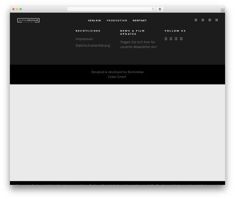Click third icon under Follow Us

(x=176, y=39)
